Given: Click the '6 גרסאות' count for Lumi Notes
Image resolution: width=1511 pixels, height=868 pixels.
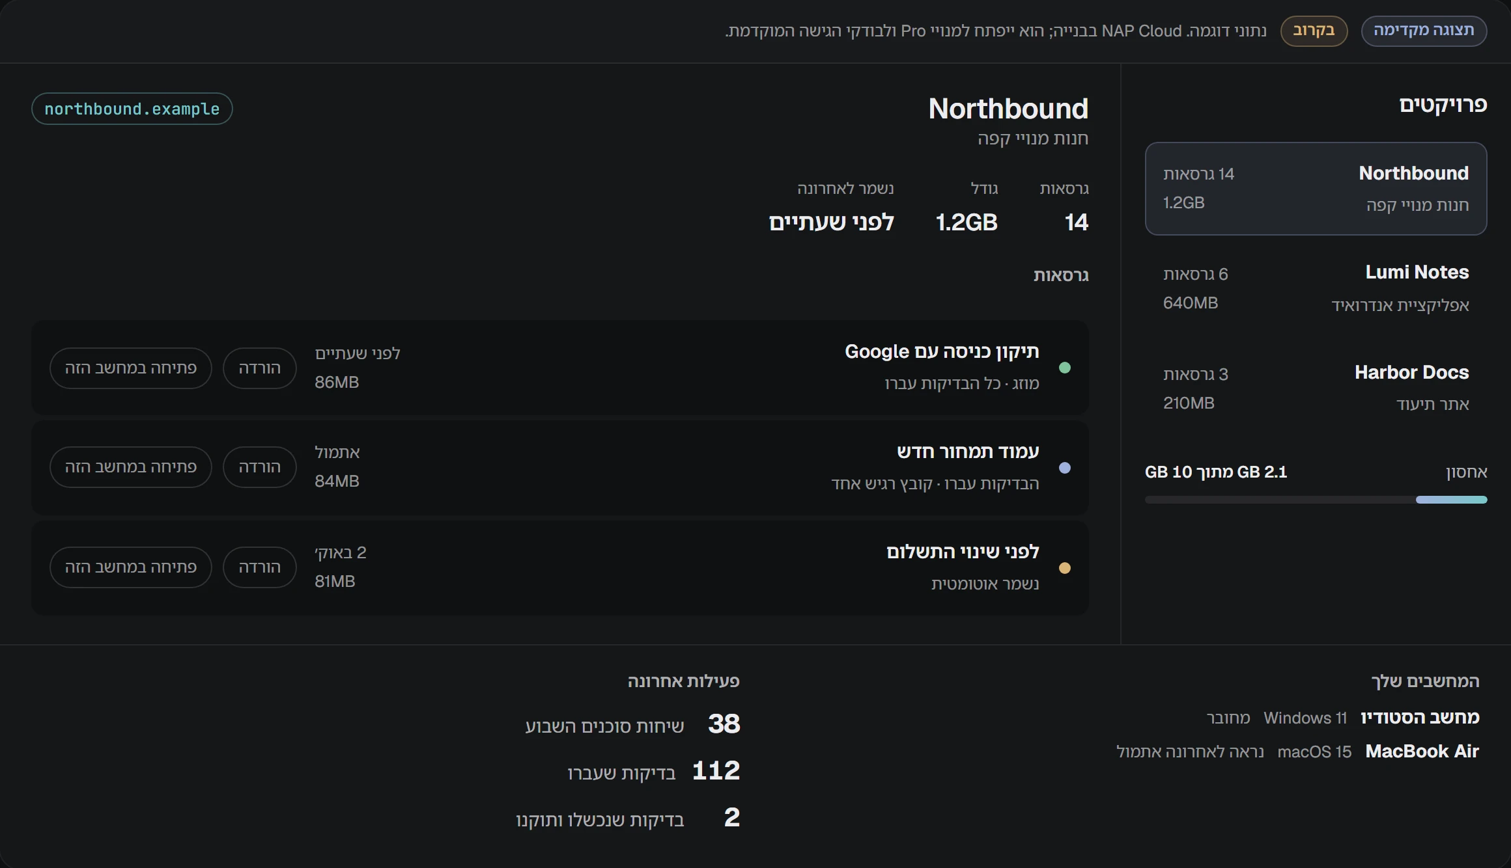Looking at the screenshot, I should [1196, 274].
